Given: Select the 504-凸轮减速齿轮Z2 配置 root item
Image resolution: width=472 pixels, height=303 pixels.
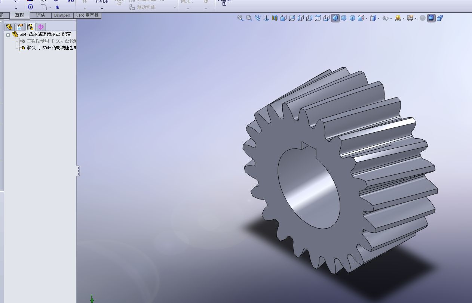Looking at the screenshot, I should click(45, 34).
